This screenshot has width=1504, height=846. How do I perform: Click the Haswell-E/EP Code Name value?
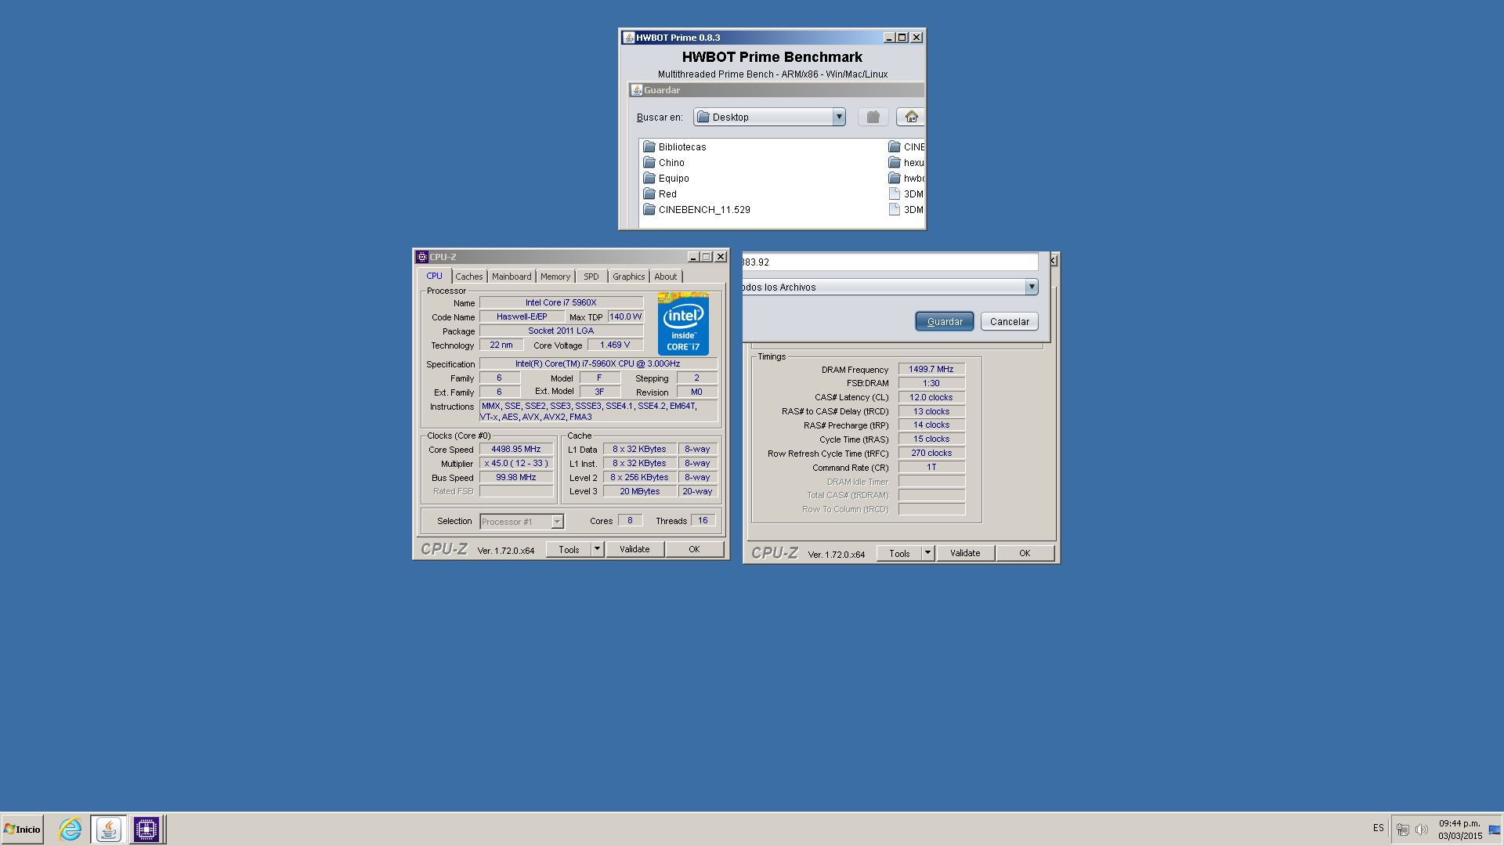click(522, 316)
